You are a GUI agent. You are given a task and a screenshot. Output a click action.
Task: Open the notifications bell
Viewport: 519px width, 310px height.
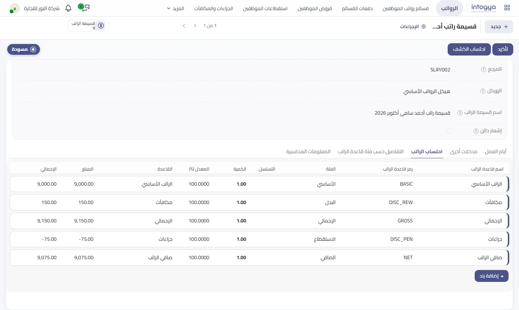68,8
